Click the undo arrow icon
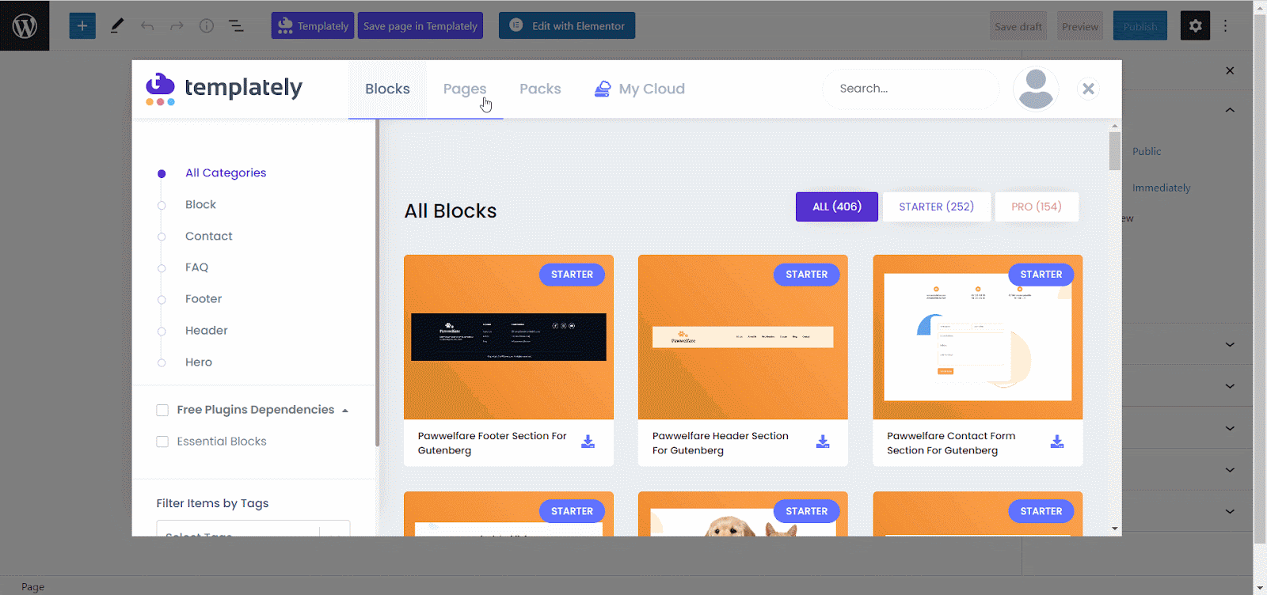The height and width of the screenshot is (595, 1267). 147,26
